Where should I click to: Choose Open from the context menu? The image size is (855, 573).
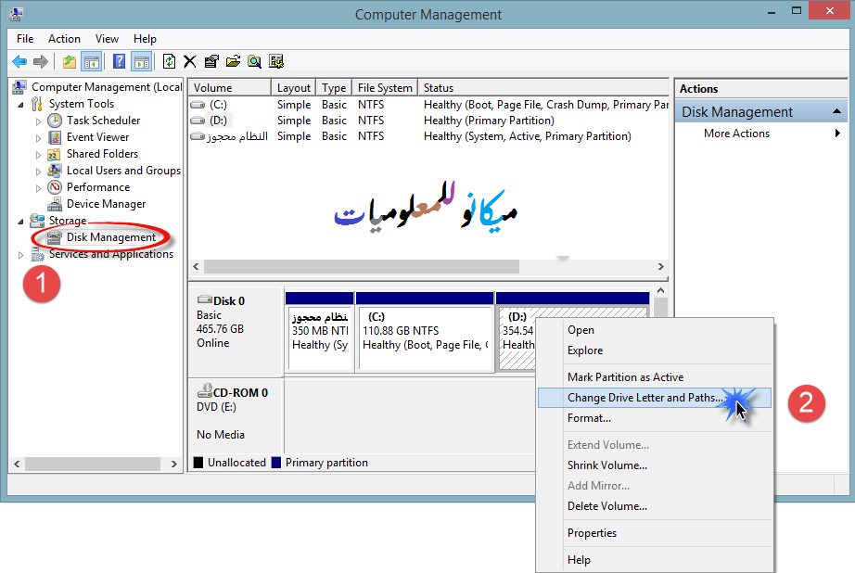[x=655, y=330]
